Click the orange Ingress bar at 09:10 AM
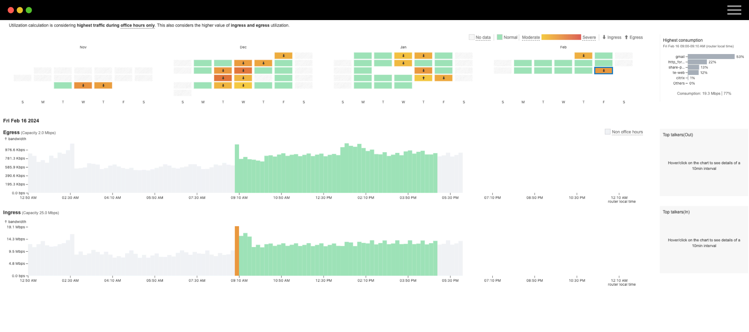 [x=237, y=251]
